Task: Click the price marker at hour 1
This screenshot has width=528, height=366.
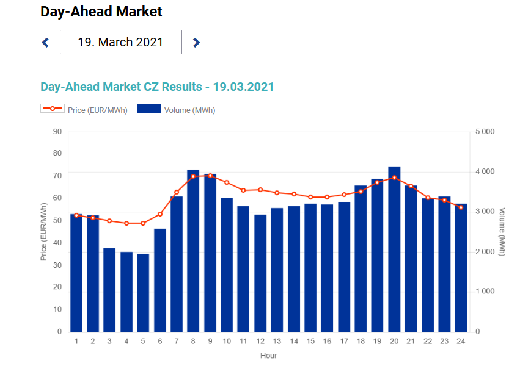Action: (x=76, y=215)
